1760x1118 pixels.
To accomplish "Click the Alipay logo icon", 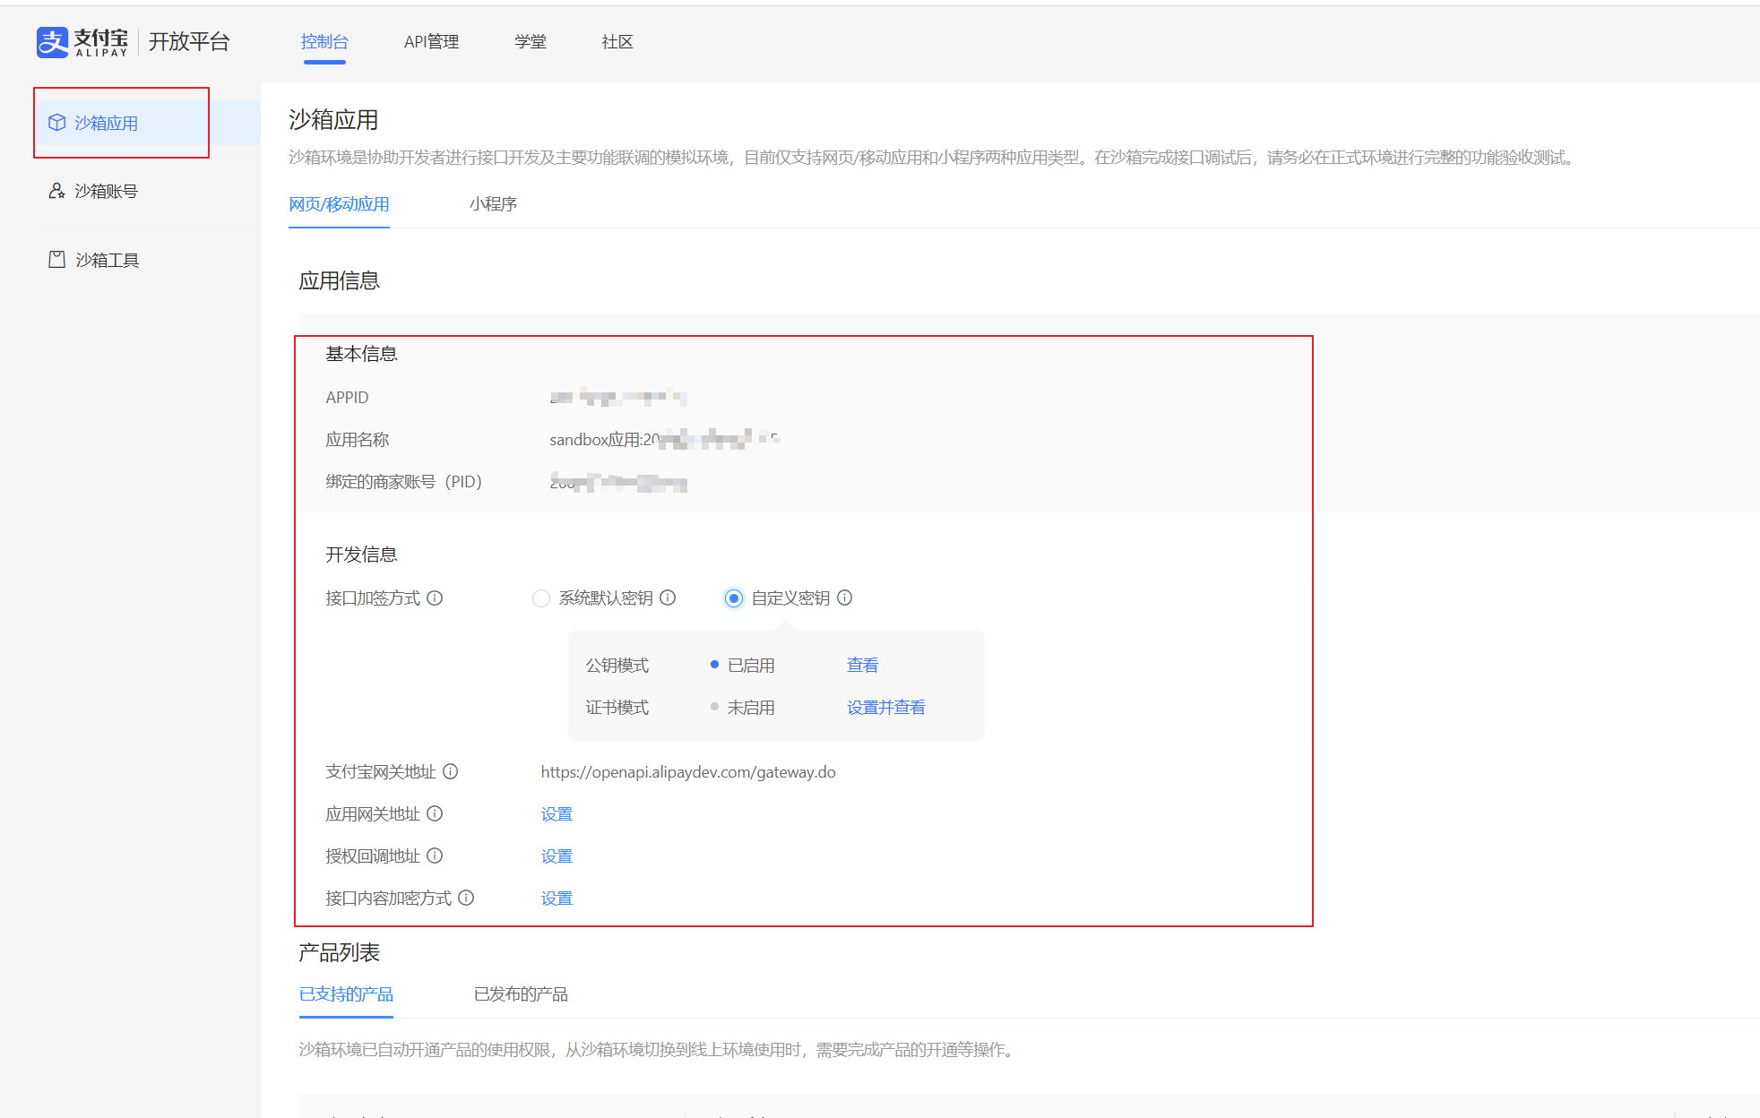I will [x=52, y=42].
